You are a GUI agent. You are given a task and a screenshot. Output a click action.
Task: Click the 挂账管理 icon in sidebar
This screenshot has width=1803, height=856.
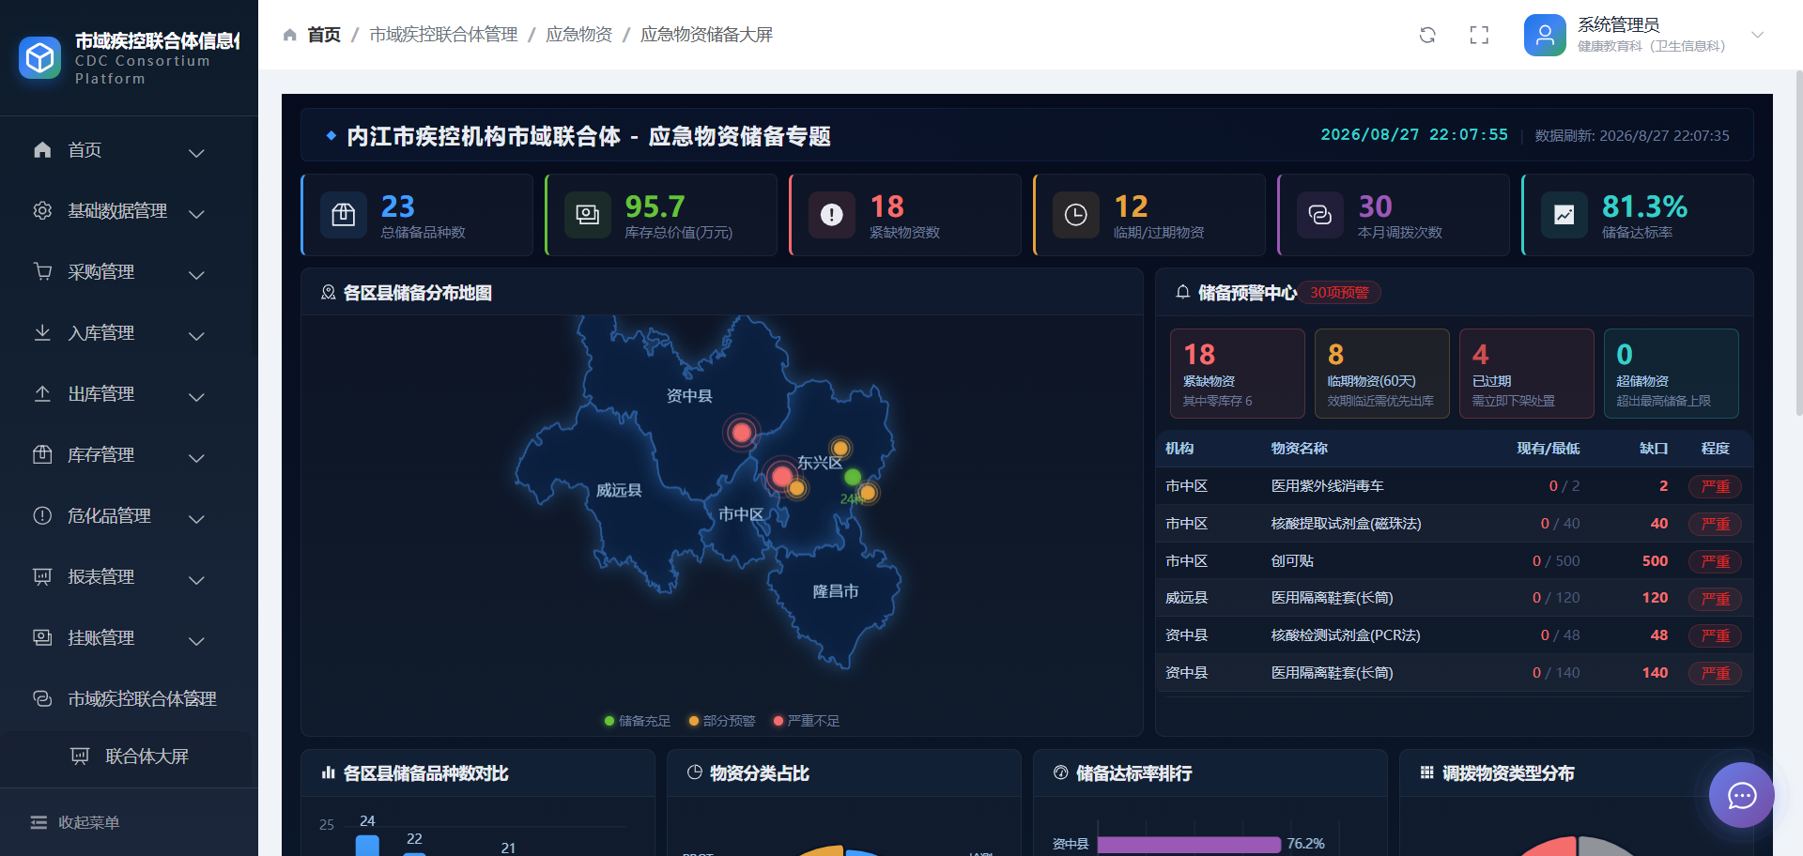click(x=42, y=637)
